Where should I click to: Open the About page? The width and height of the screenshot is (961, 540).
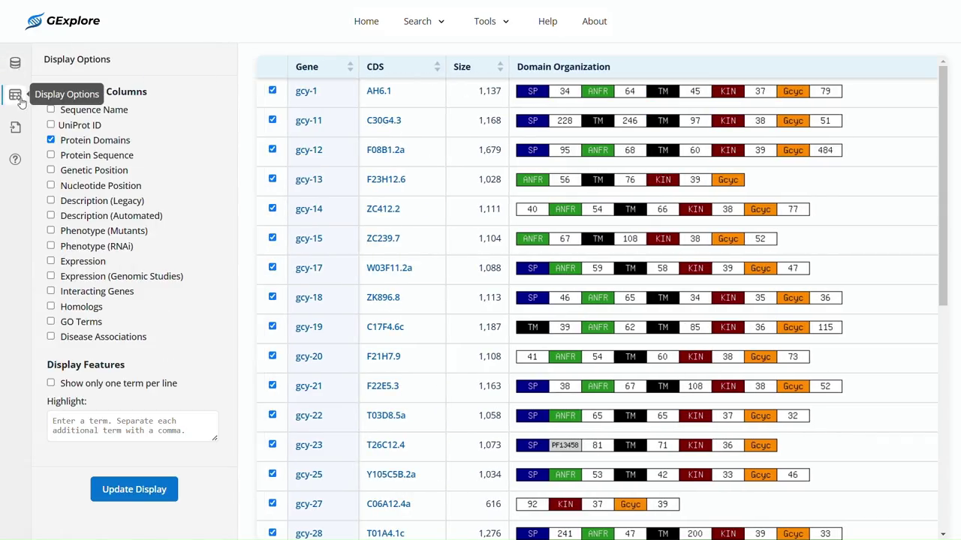[x=595, y=21]
